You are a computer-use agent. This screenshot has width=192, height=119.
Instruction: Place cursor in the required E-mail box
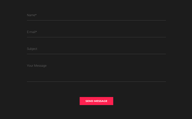click(96, 32)
